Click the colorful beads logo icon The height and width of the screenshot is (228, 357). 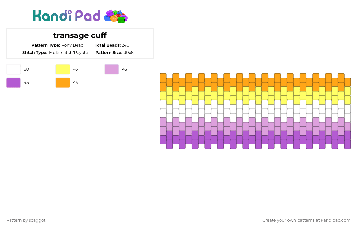pos(116,16)
